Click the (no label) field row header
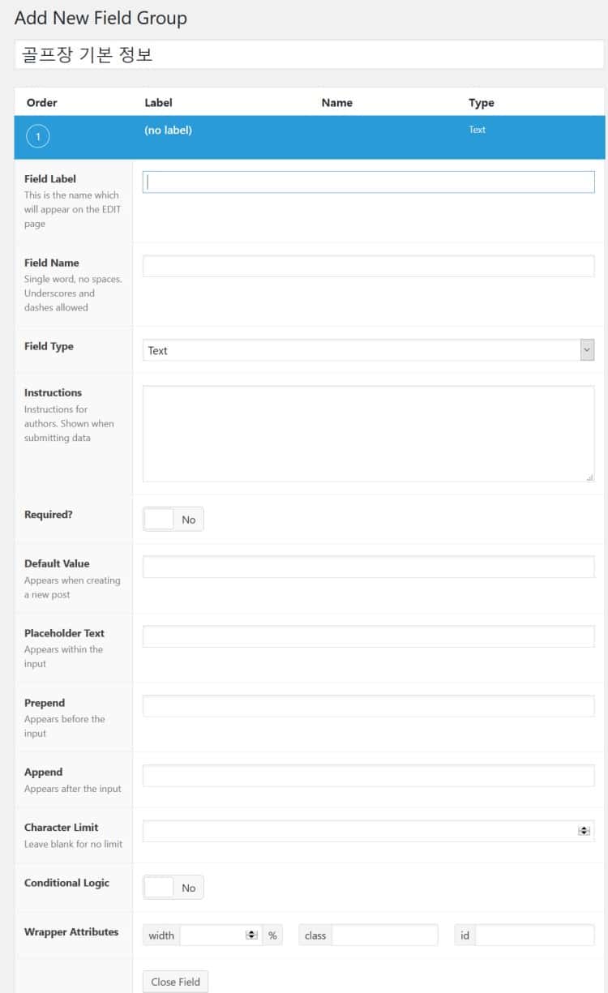The image size is (608, 993). pos(169,130)
